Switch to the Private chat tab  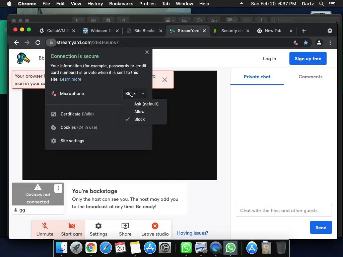click(257, 77)
